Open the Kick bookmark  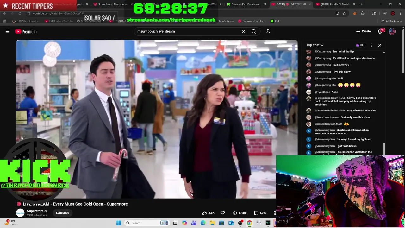pyautogui.click(x=275, y=21)
